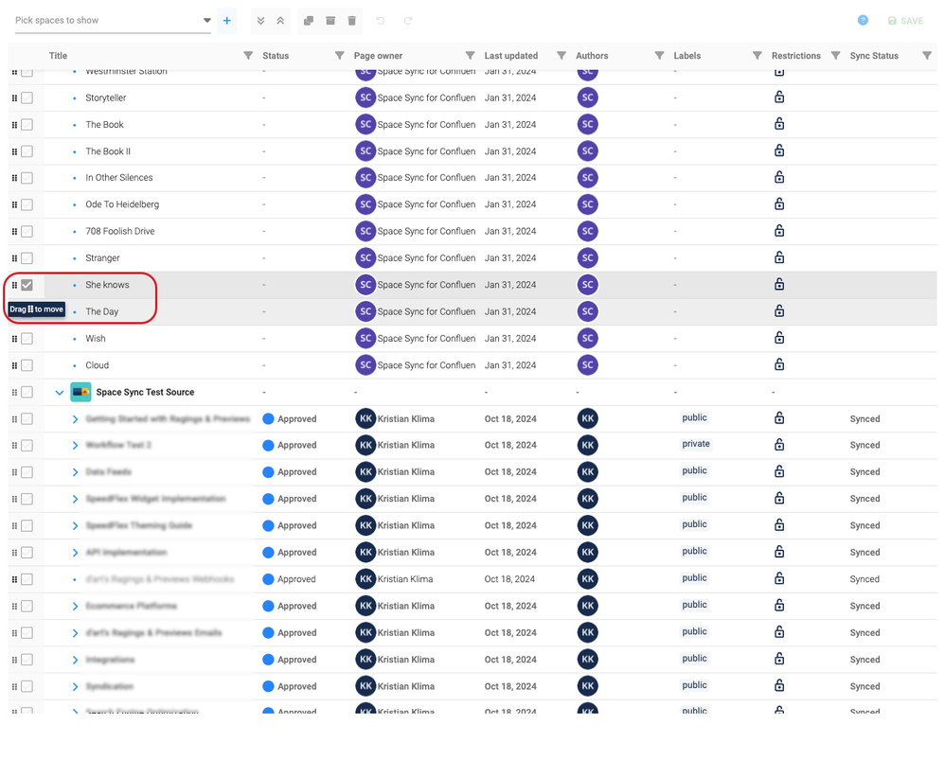Select the In Other Silences title text
The height and width of the screenshot is (760, 945).
click(118, 178)
